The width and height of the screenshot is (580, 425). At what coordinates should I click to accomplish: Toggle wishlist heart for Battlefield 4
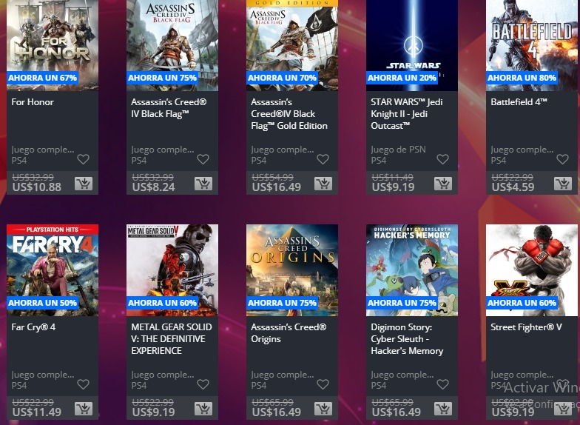pos(562,159)
